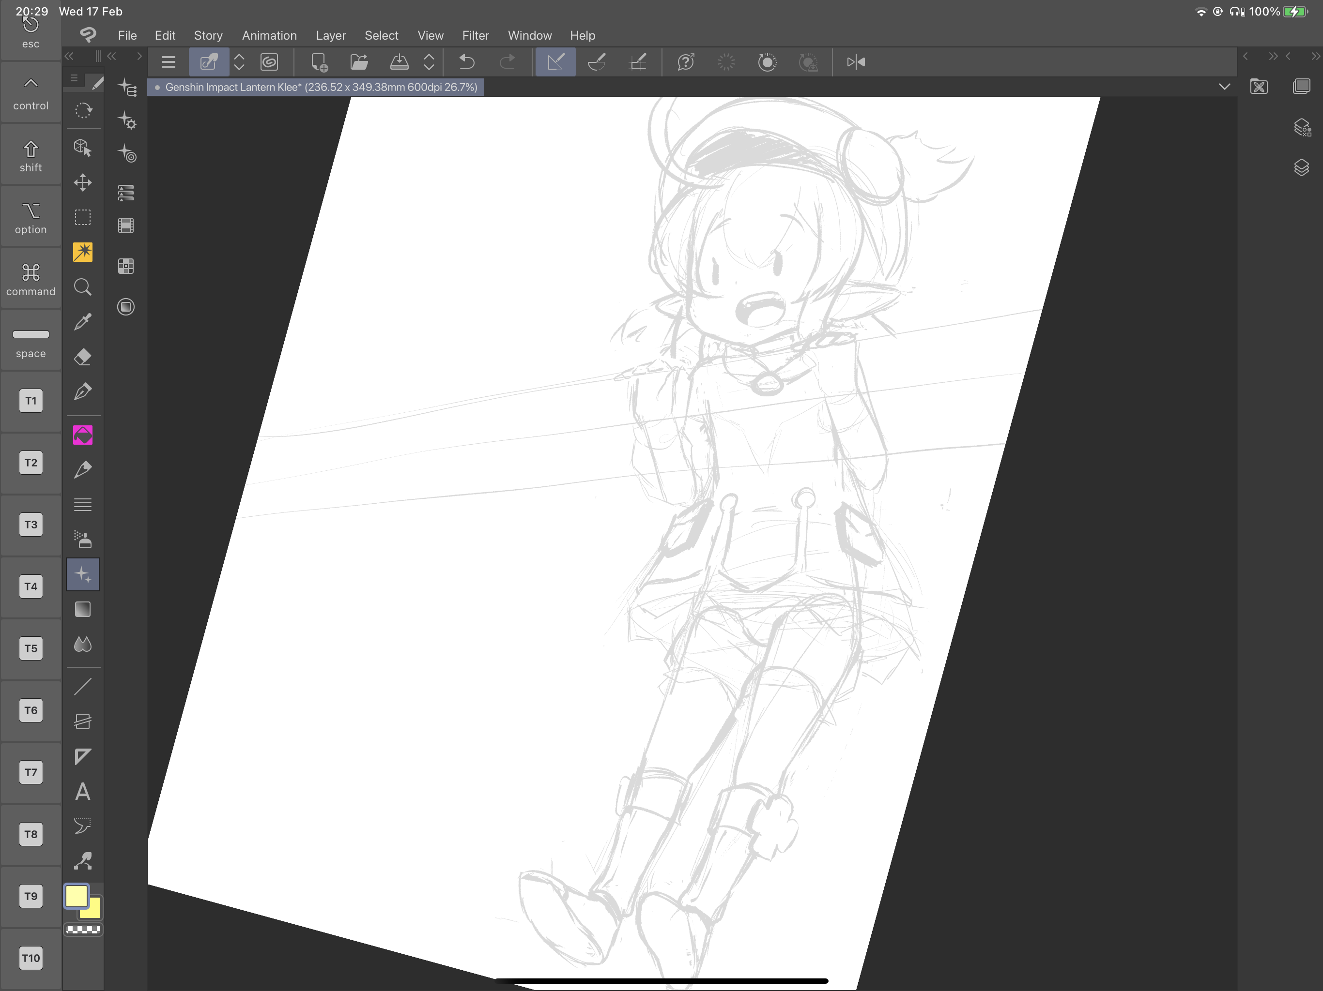This screenshot has height=991, width=1323.
Task: Open the sub tool panel icon
Action: (126, 87)
